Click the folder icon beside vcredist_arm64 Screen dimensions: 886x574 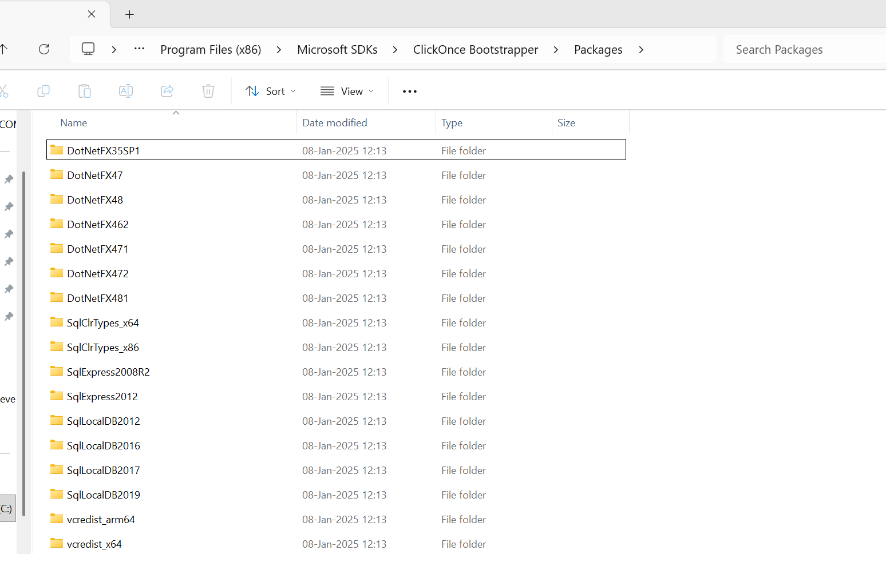click(x=57, y=519)
